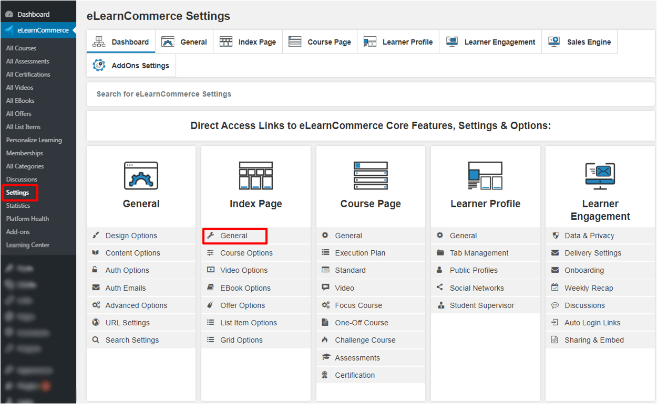657x404 pixels.
Task: Click the brush icon beside Design Options
Action: (x=96, y=236)
